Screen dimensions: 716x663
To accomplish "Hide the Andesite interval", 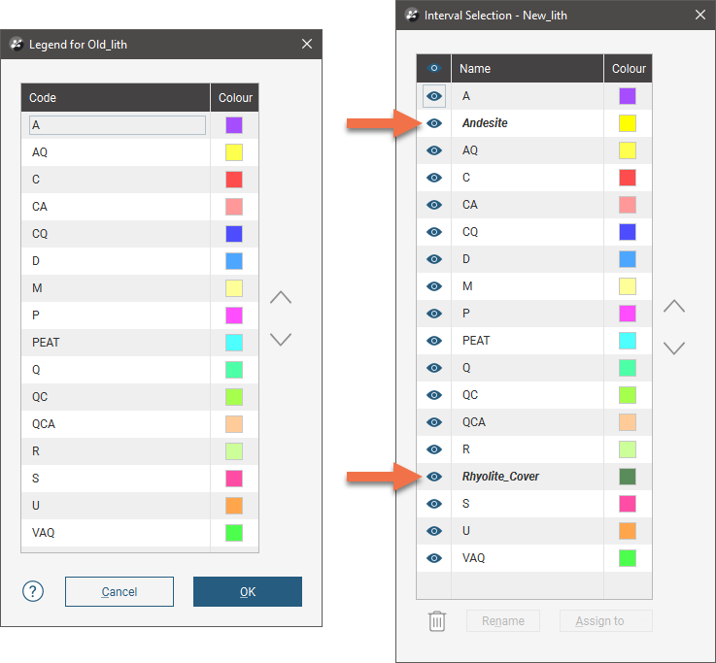I will tap(434, 123).
